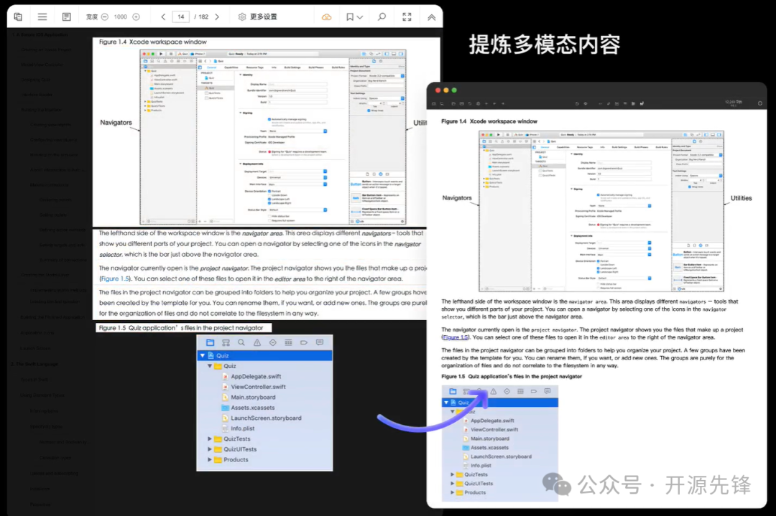Click the Xcode workspace figure in right window
This screenshot has height=516, width=776.
tap(601, 211)
